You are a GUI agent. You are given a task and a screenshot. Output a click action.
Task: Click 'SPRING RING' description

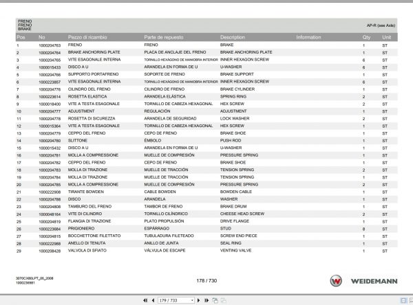point(233,96)
